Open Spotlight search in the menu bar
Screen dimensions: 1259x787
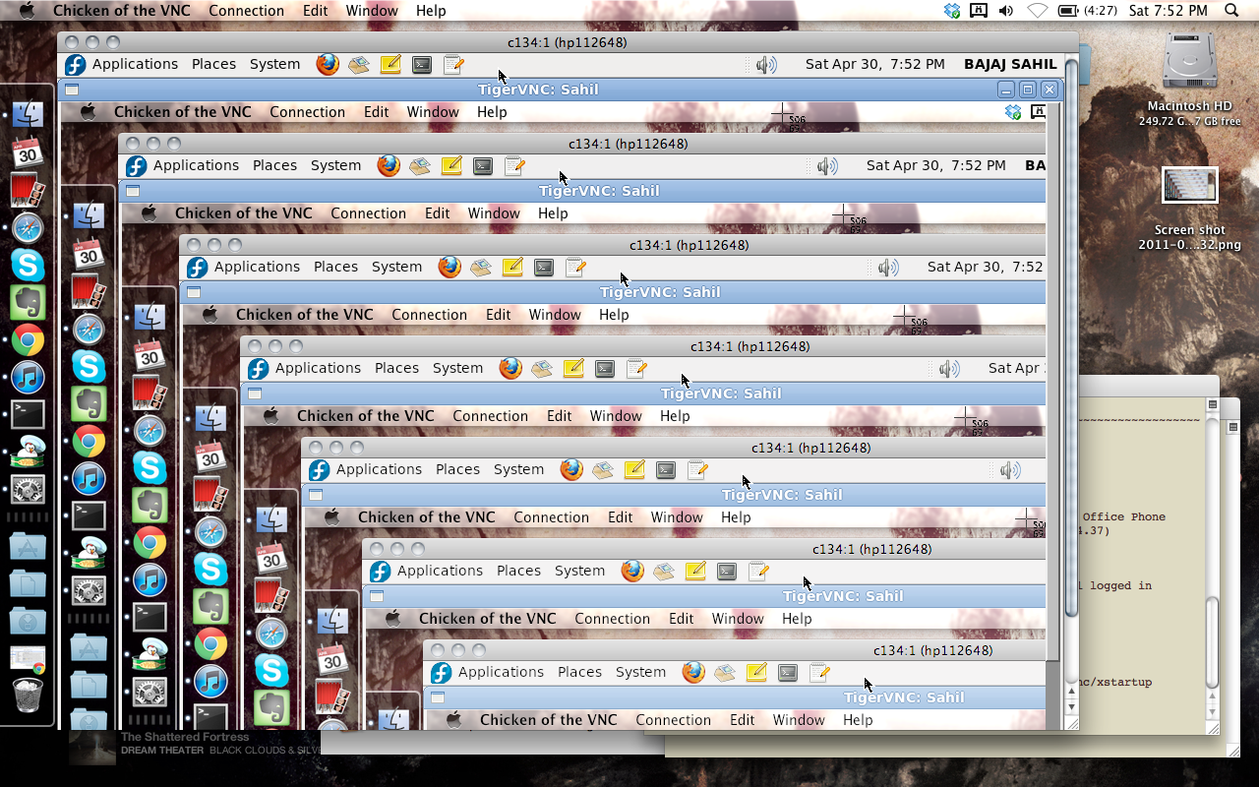click(x=1232, y=11)
